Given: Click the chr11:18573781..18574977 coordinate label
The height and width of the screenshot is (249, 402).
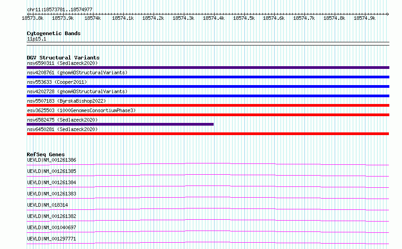Looking at the screenshot, I should click(60, 9).
